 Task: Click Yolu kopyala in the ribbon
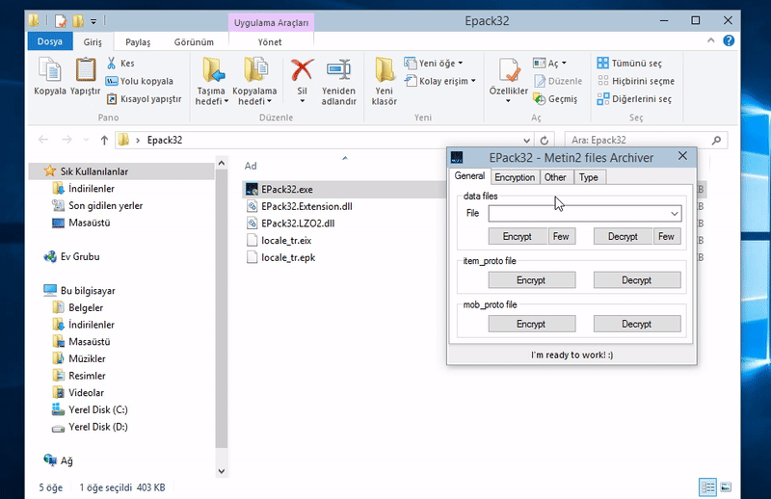tap(140, 81)
